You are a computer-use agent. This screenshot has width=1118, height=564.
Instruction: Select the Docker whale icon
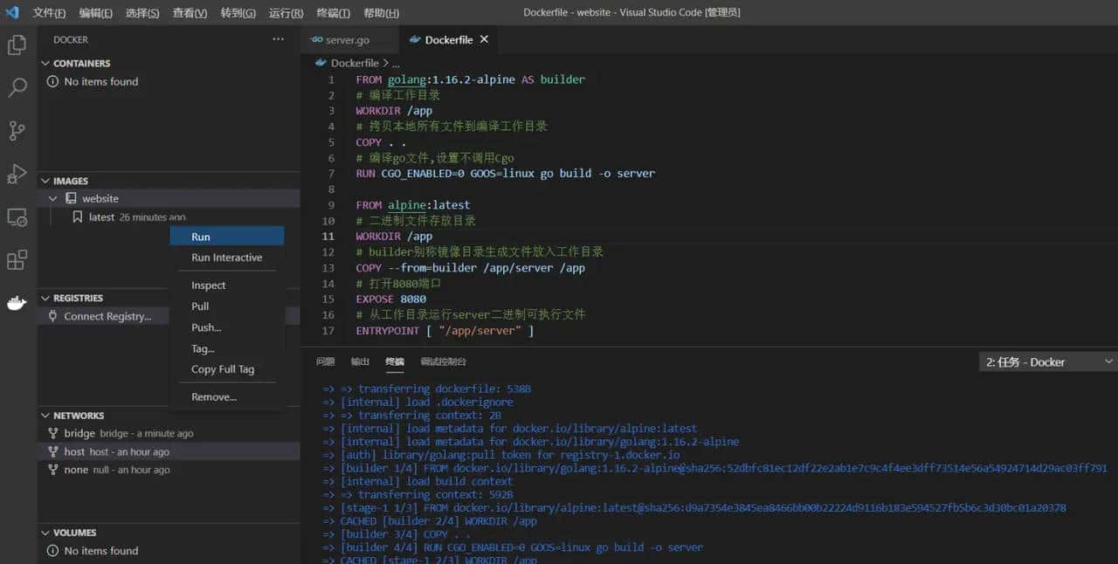point(17,303)
